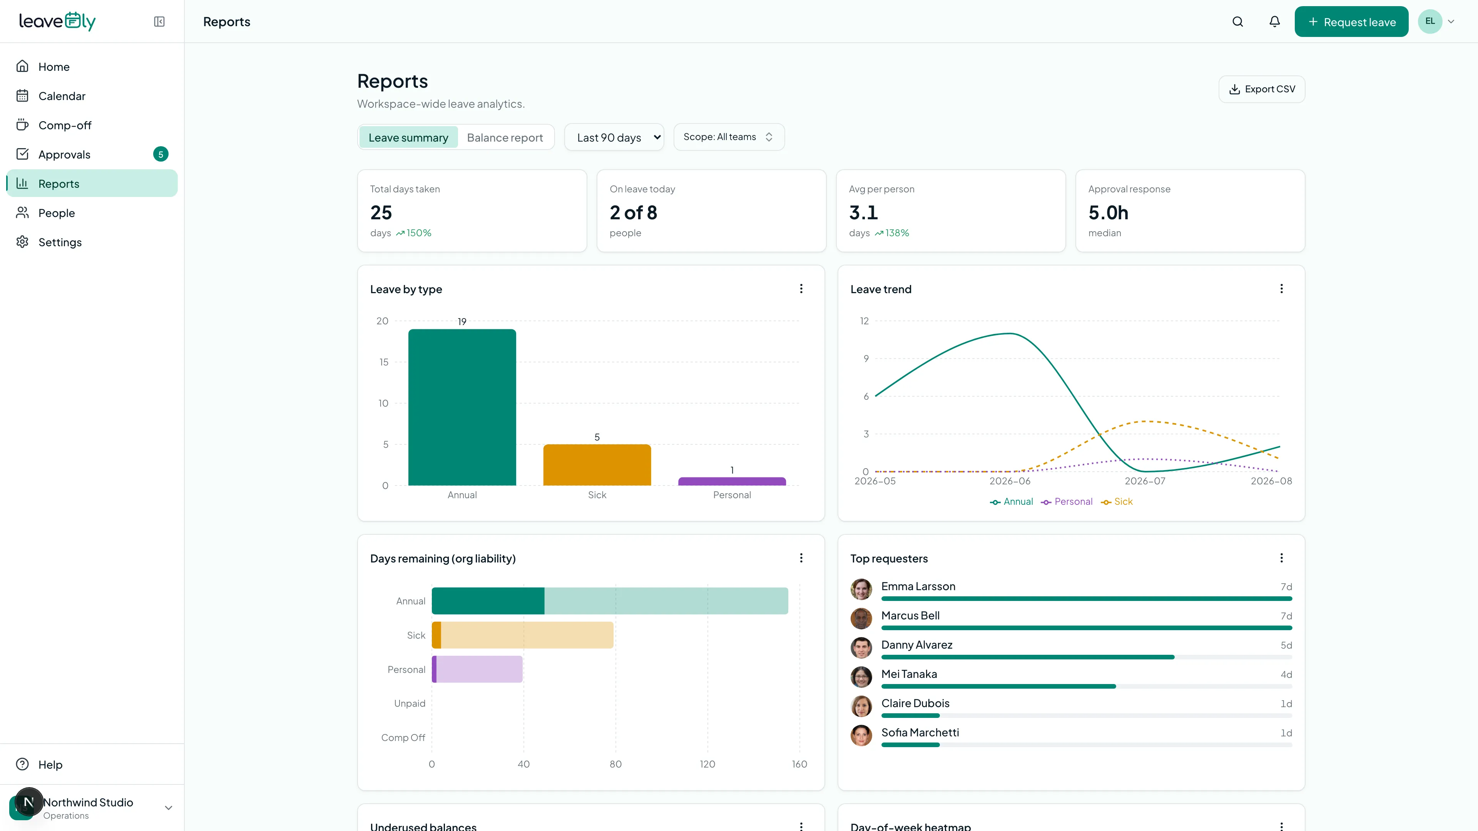
Task: Select Claire Dubois requester name
Action: tap(915, 704)
